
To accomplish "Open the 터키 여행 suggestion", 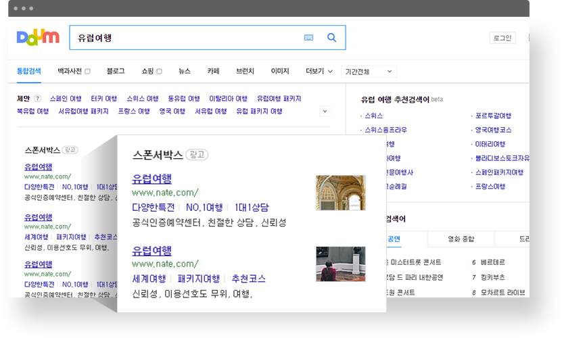I will tap(104, 99).
